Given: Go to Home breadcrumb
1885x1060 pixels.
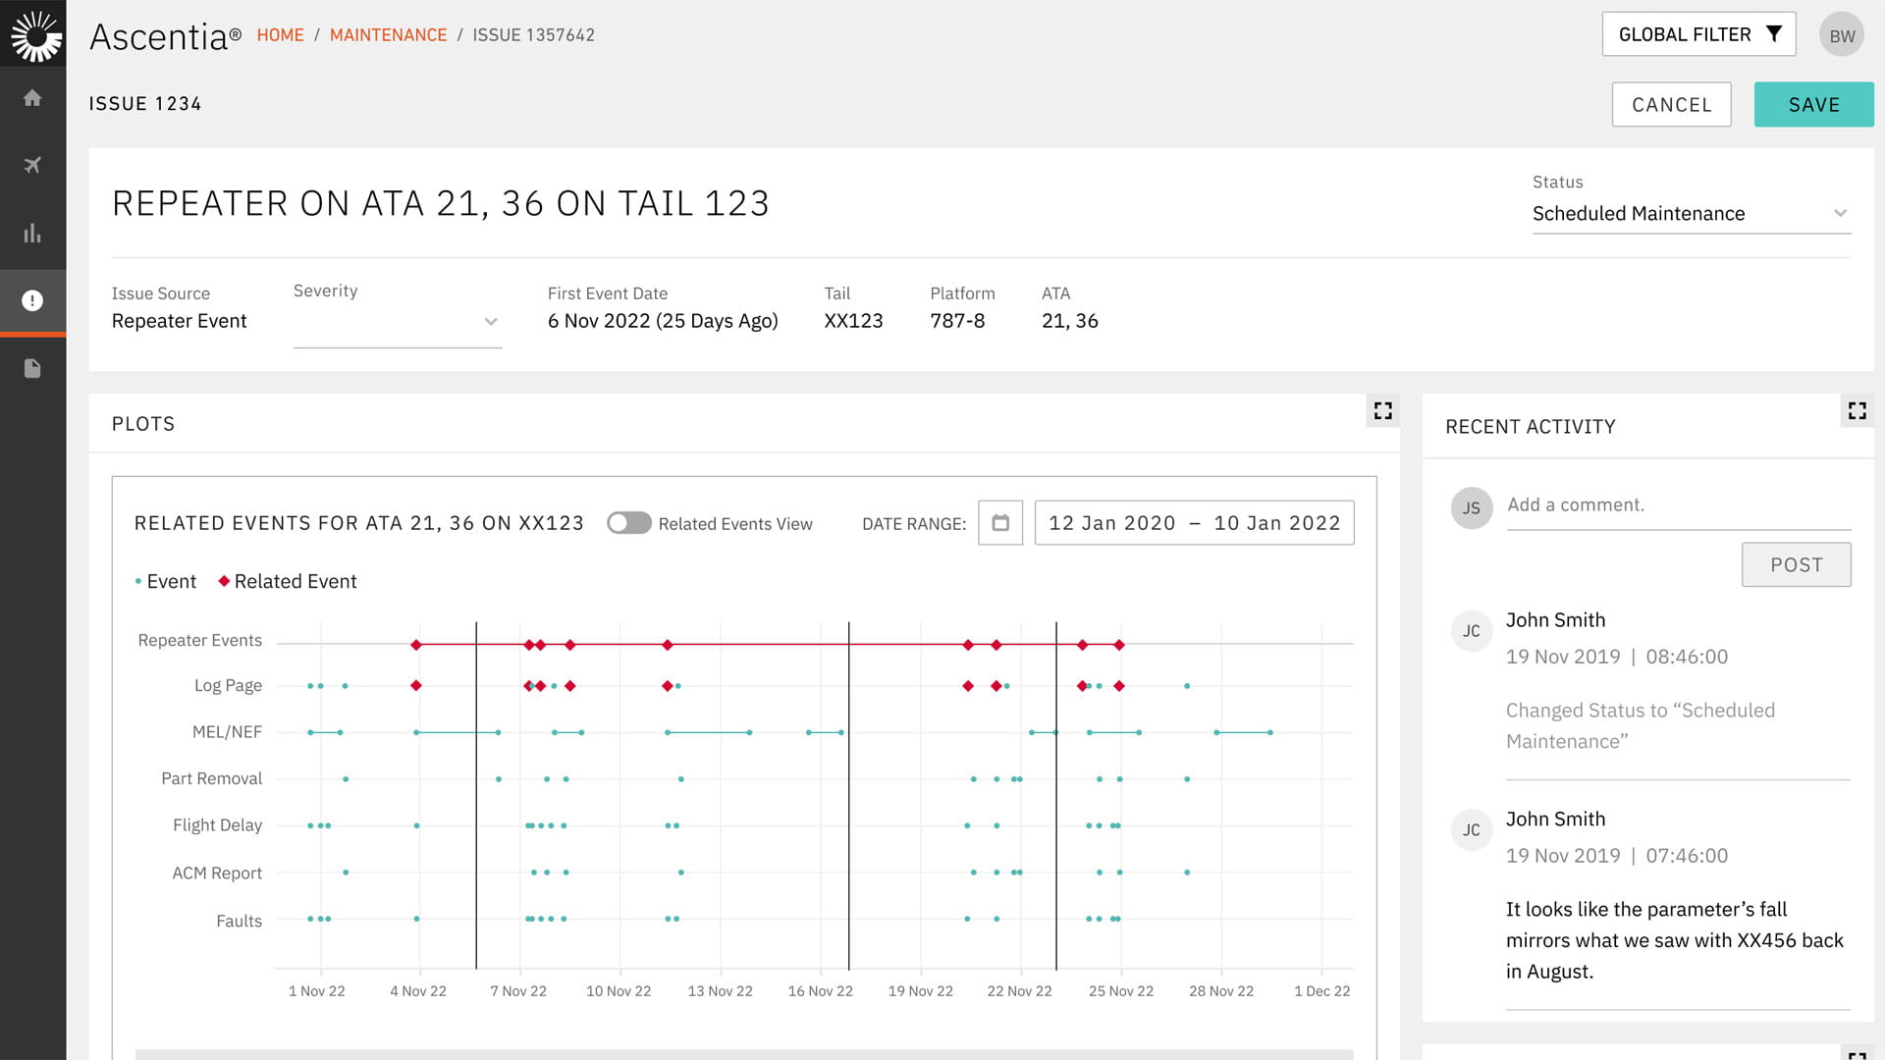Looking at the screenshot, I should pyautogui.click(x=280, y=35).
